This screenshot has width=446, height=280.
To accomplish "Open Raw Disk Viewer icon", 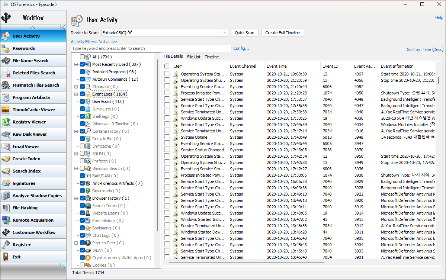I will coord(6,134).
